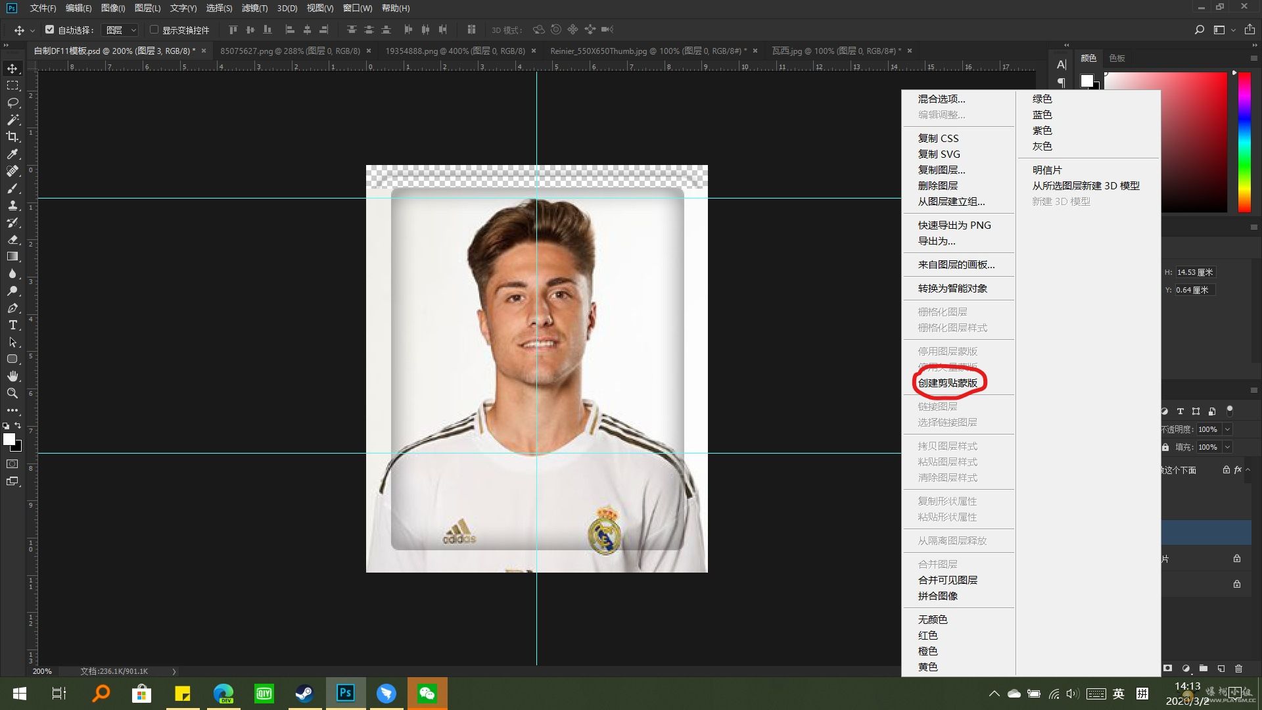Select the Hand tool
The width and height of the screenshot is (1262, 710).
(12, 376)
